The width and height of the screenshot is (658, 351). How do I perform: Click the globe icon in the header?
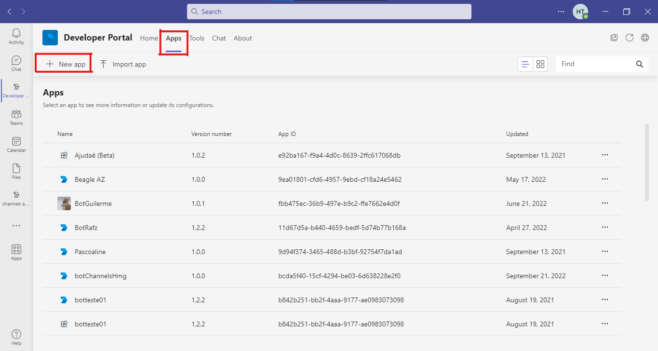(645, 38)
